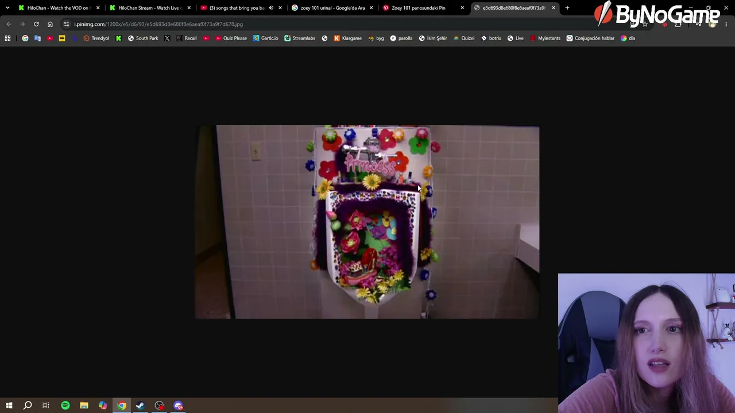The height and width of the screenshot is (413, 735).
Task: Open the Live bookmark
Action: (x=515, y=38)
